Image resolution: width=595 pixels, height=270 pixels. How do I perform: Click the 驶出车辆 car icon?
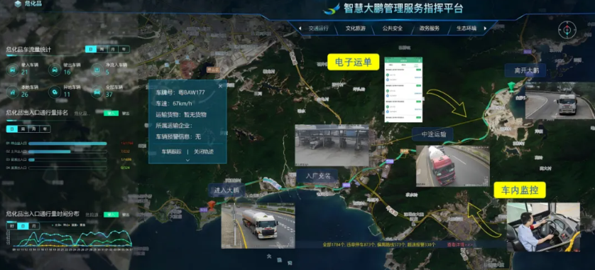click(x=55, y=70)
